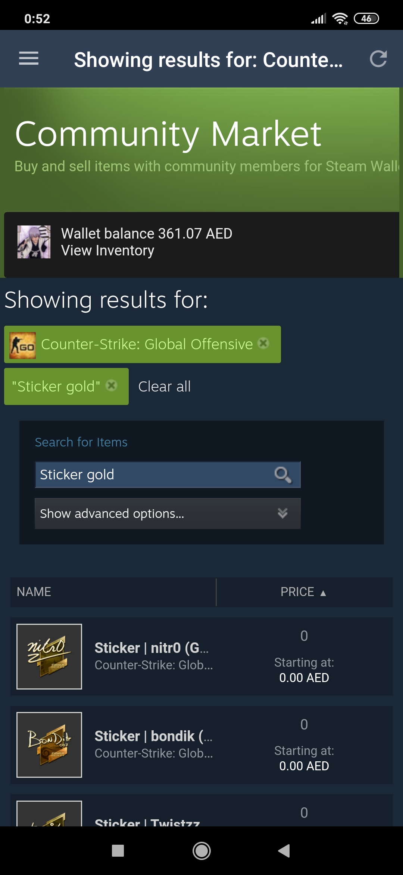The width and height of the screenshot is (403, 875).
Task: Open View Inventory link
Action: pos(108,251)
